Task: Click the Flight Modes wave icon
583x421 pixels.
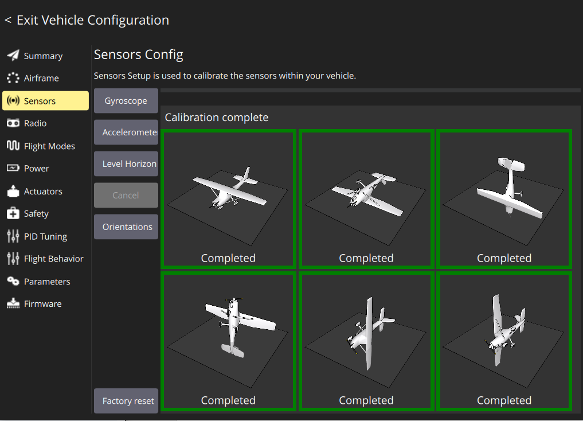Action: pyautogui.click(x=13, y=146)
